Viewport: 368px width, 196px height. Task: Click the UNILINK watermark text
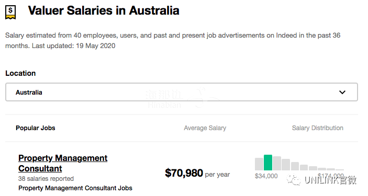[330, 180]
